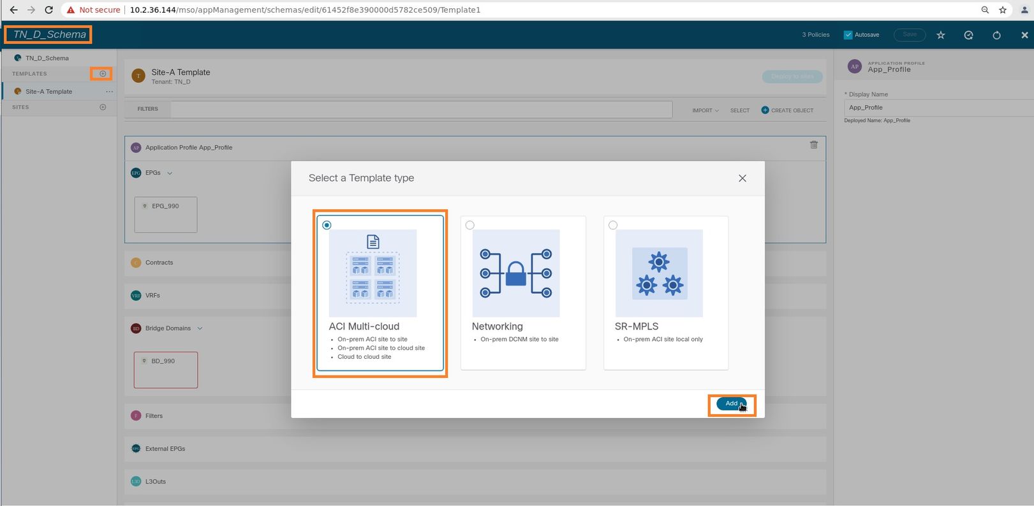Click the favorite star in header bar
Viewport: 1034px width, 506px height.
940,35
